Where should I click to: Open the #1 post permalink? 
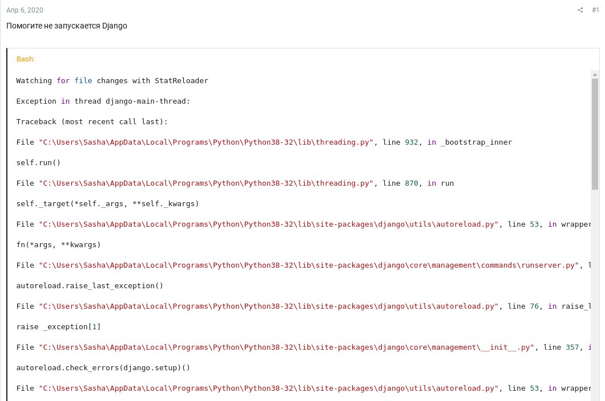pyautogui.click(x=595, y=10)
